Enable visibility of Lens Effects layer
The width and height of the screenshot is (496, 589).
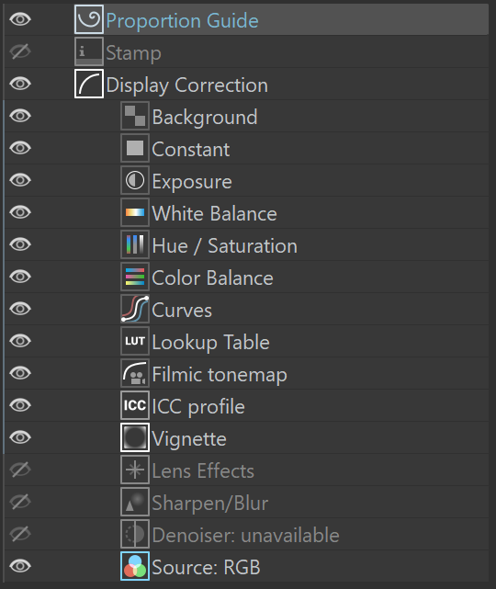pos(20,470)
